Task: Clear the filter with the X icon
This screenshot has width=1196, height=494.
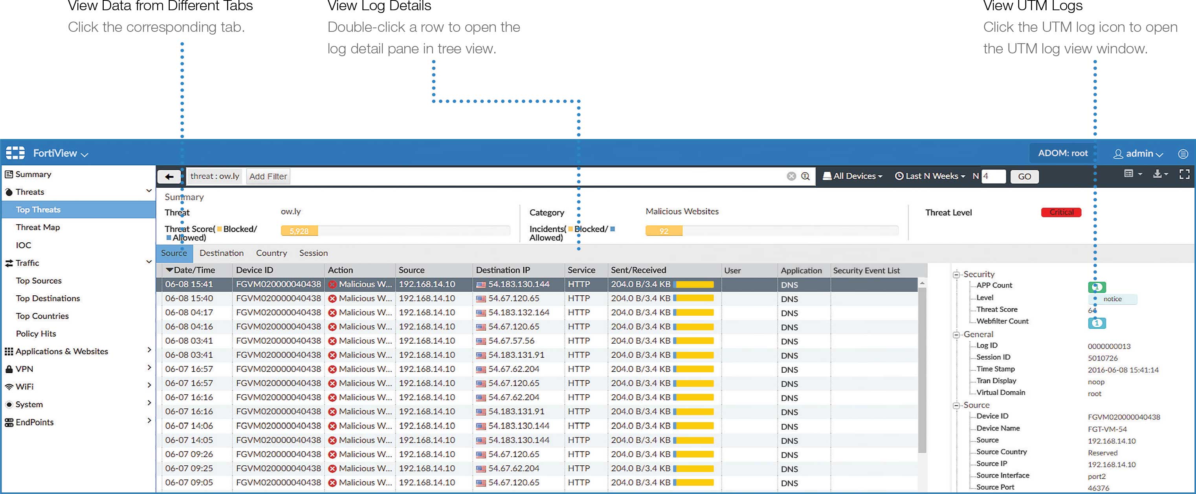Action: tap(791, 176)
